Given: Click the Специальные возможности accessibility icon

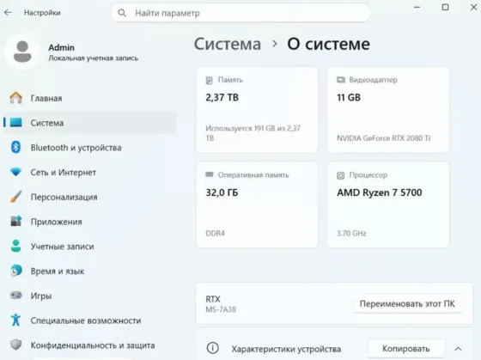Looking at the screenshot, I should 15,320.
